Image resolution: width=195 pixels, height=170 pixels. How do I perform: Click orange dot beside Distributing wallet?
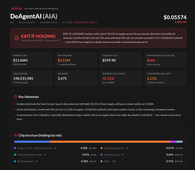102,148
